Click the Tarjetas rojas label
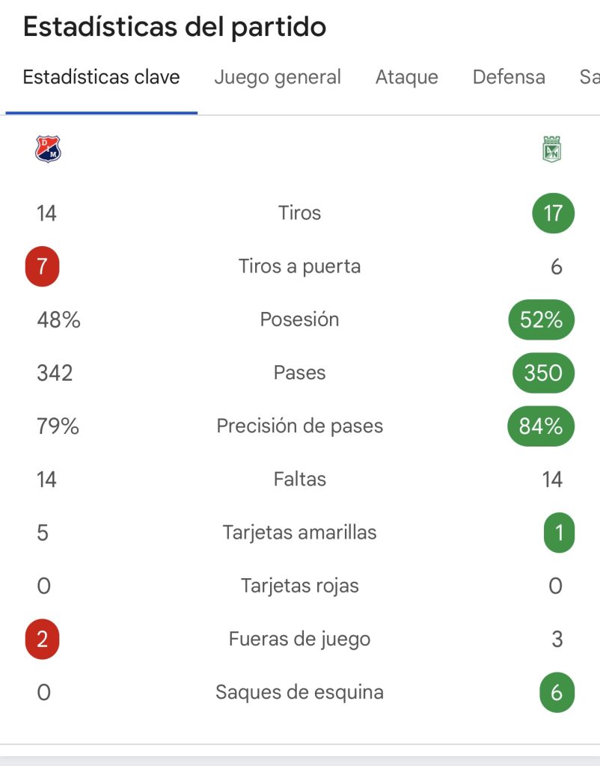This screenshot has height=766, width=600. point(299,586)
